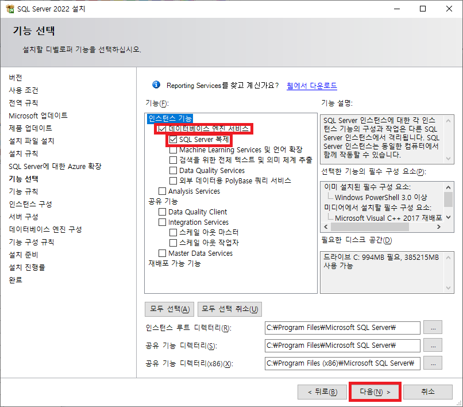The width and height of the screenshot is (463, 407).
Task: Check 외부 데이터용 PolyBase 쿼리 서비스
Action: [173, 181]
